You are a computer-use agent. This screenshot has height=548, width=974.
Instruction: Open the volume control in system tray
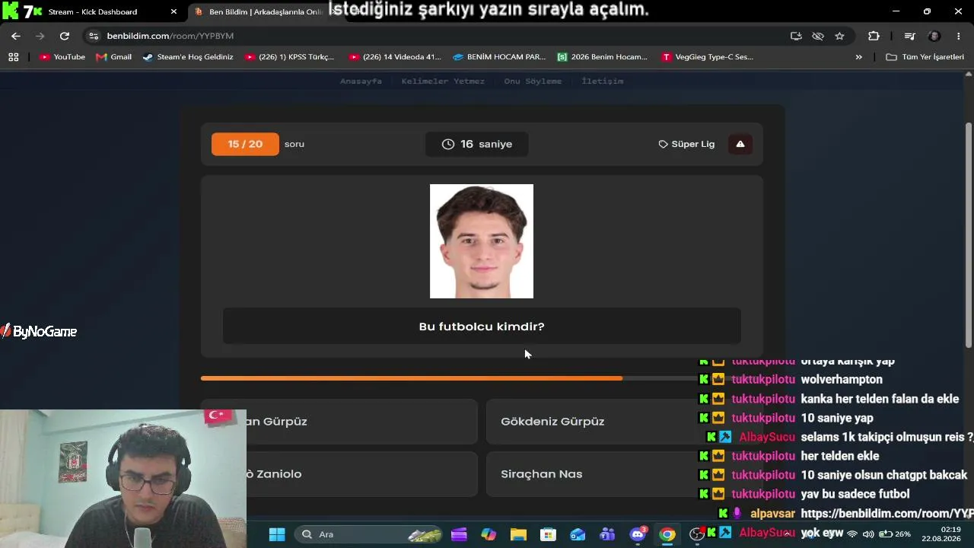[868, 534]
